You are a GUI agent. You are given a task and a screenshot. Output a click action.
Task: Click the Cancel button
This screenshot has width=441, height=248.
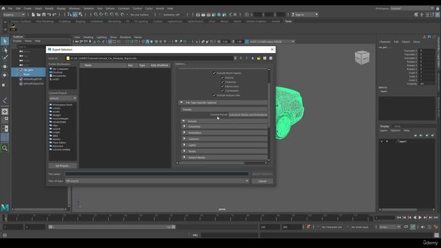262,181
